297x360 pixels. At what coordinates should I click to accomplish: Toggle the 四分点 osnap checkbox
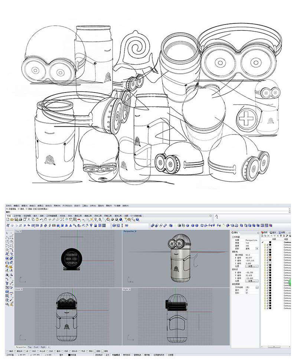[70, 351]
